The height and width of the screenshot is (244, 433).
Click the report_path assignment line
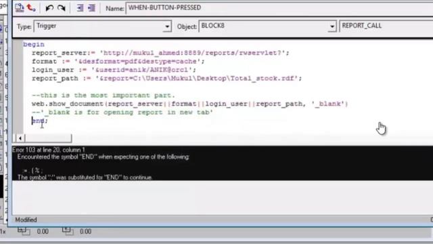tap(167, 79)
